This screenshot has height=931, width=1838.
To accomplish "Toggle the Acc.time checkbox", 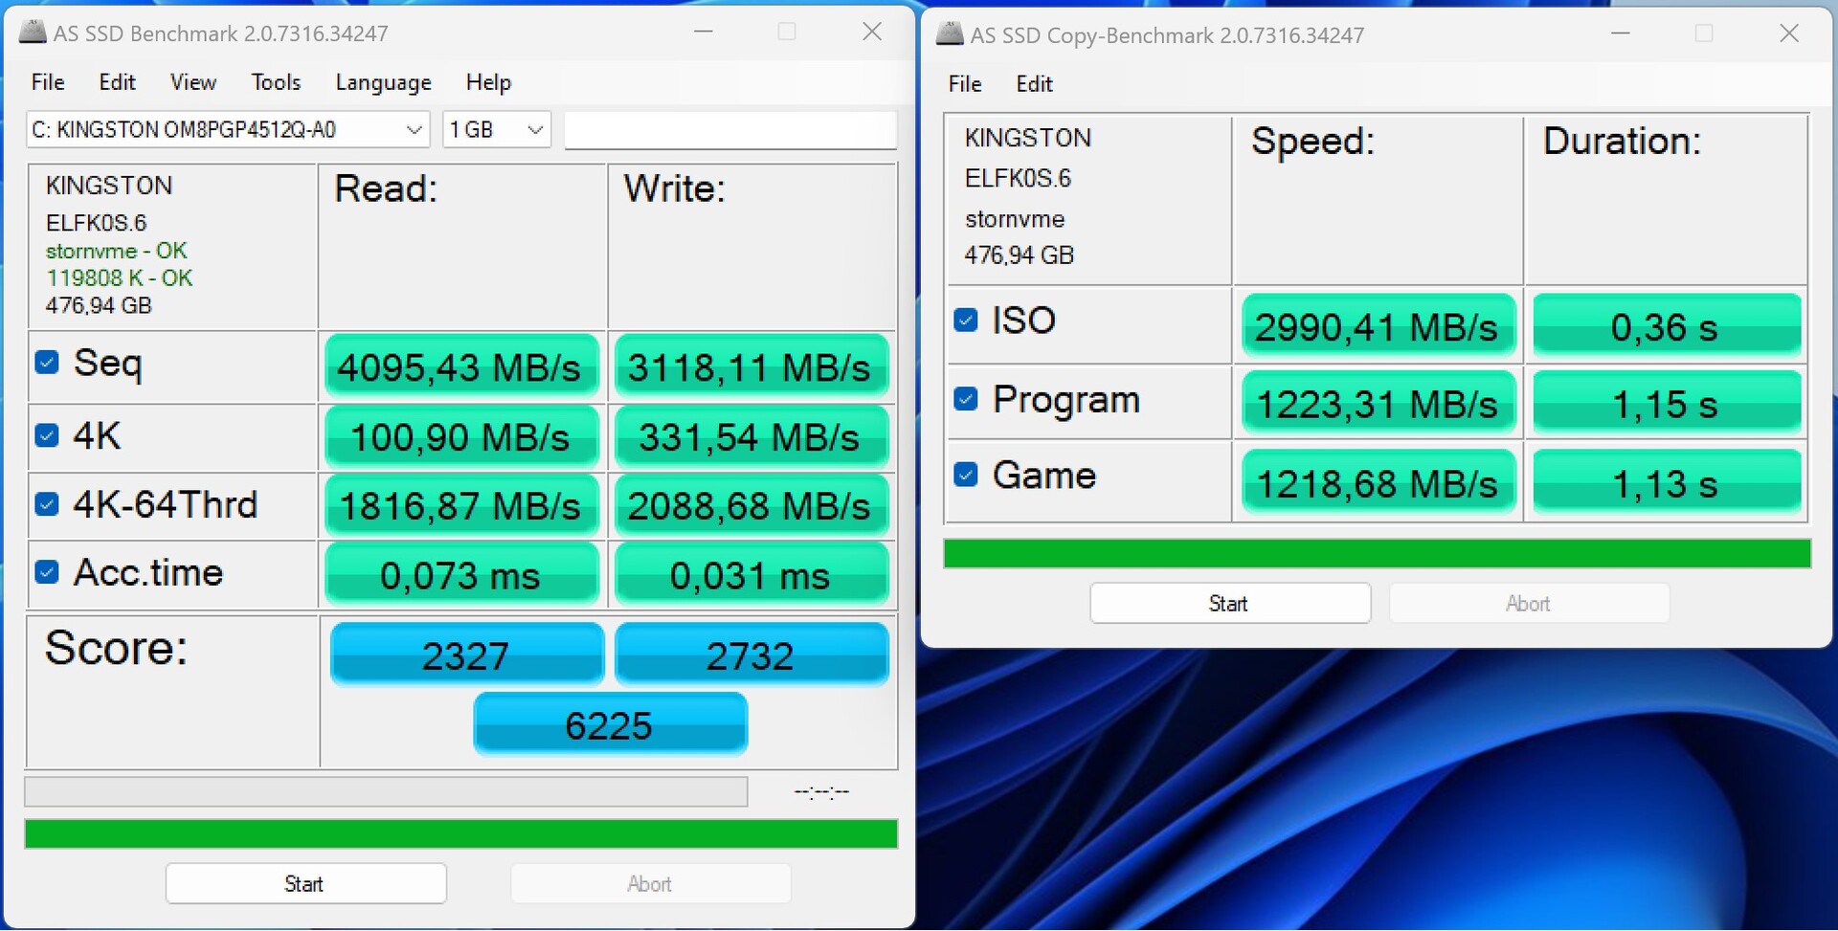I will click(47, 572).
